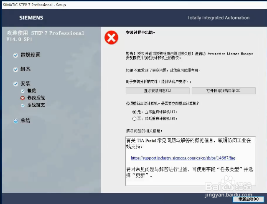Image resolution: width=267 pixels, height=204 pixels.
Task: Click the 安装过程中出错 error heading
Action: pos(140,32)
